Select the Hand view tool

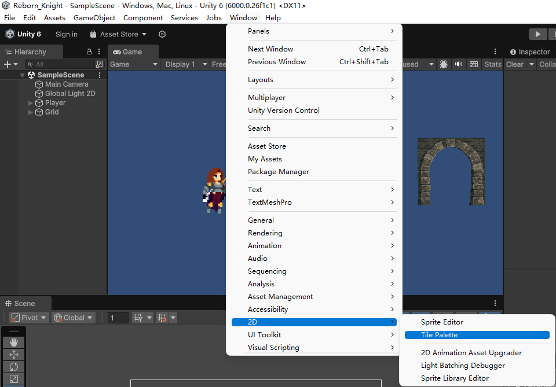coord(14,342)
